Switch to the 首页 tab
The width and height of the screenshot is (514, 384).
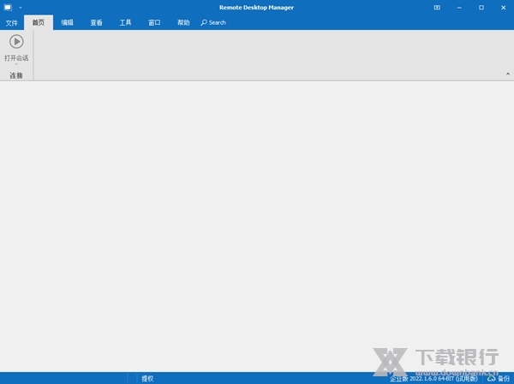pyautogui.click(x=39, y=22)
